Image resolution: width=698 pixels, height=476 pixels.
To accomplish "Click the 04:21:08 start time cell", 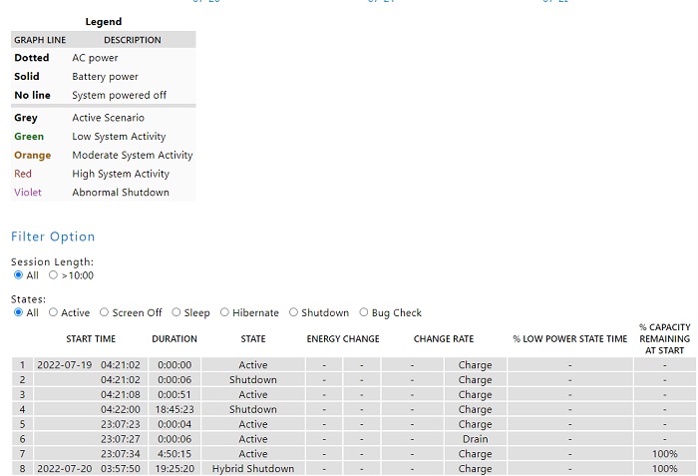I will coord(121,394).
